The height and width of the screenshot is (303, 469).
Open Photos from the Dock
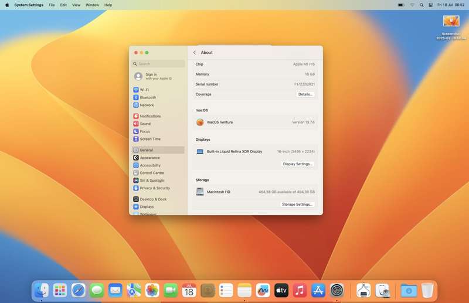pos(152,290)
